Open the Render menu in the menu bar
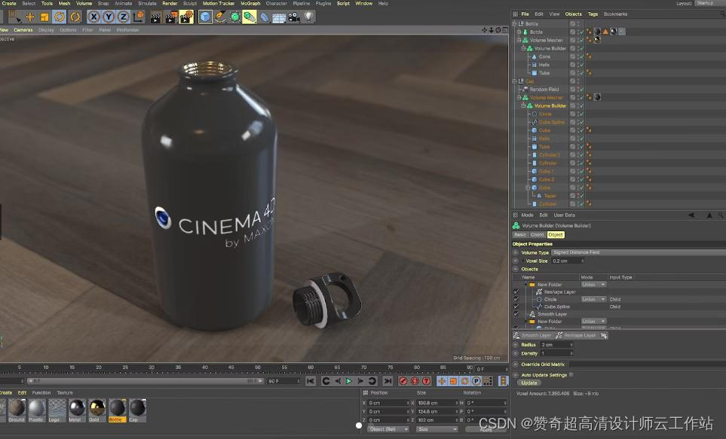Viewport: 726px width, 439px height. tap(170, 3)
